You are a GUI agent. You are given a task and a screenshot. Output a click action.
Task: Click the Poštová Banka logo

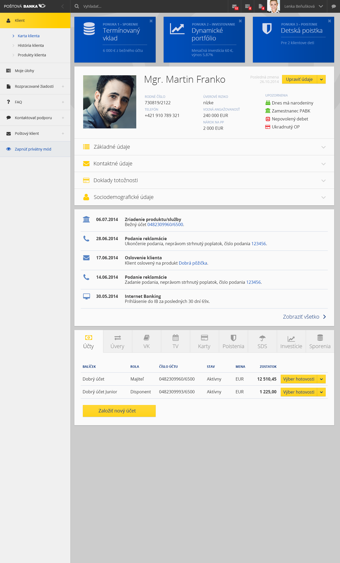(x=25, y=6)
